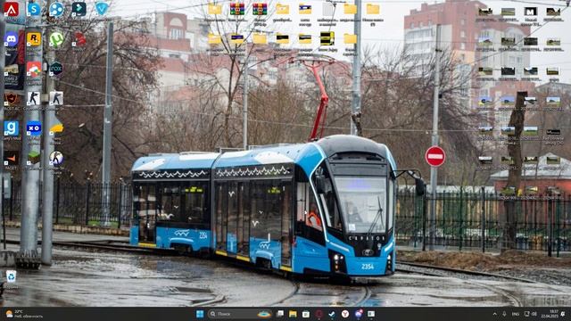The image size is (571, 321).
Task: Open the Counter-Strike shortcut in the third column
Action: (x=56, y=99)
